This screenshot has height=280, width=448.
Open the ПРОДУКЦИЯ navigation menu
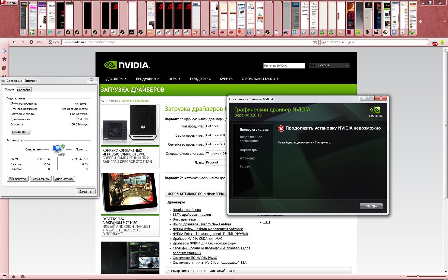coord(147,79)
